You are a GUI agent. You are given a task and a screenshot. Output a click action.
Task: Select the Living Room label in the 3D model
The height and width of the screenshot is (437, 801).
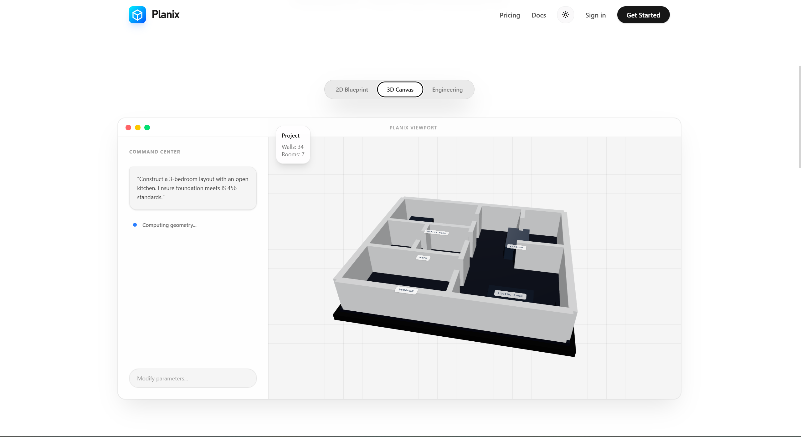click(x=510, y=294)
